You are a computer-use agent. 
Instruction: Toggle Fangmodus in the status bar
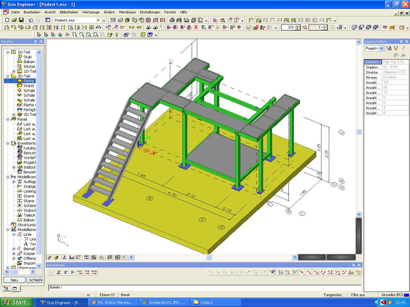[x=333, y=295]
